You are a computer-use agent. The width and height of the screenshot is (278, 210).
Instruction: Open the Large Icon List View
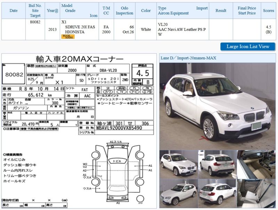coord(248,47)
